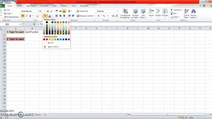
Task: Open the Merge & Center dropdown arrow
Action: tap(94, 16)
